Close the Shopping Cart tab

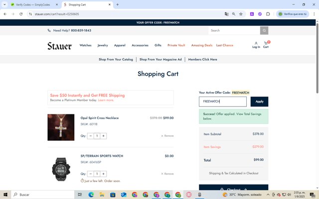110,4
